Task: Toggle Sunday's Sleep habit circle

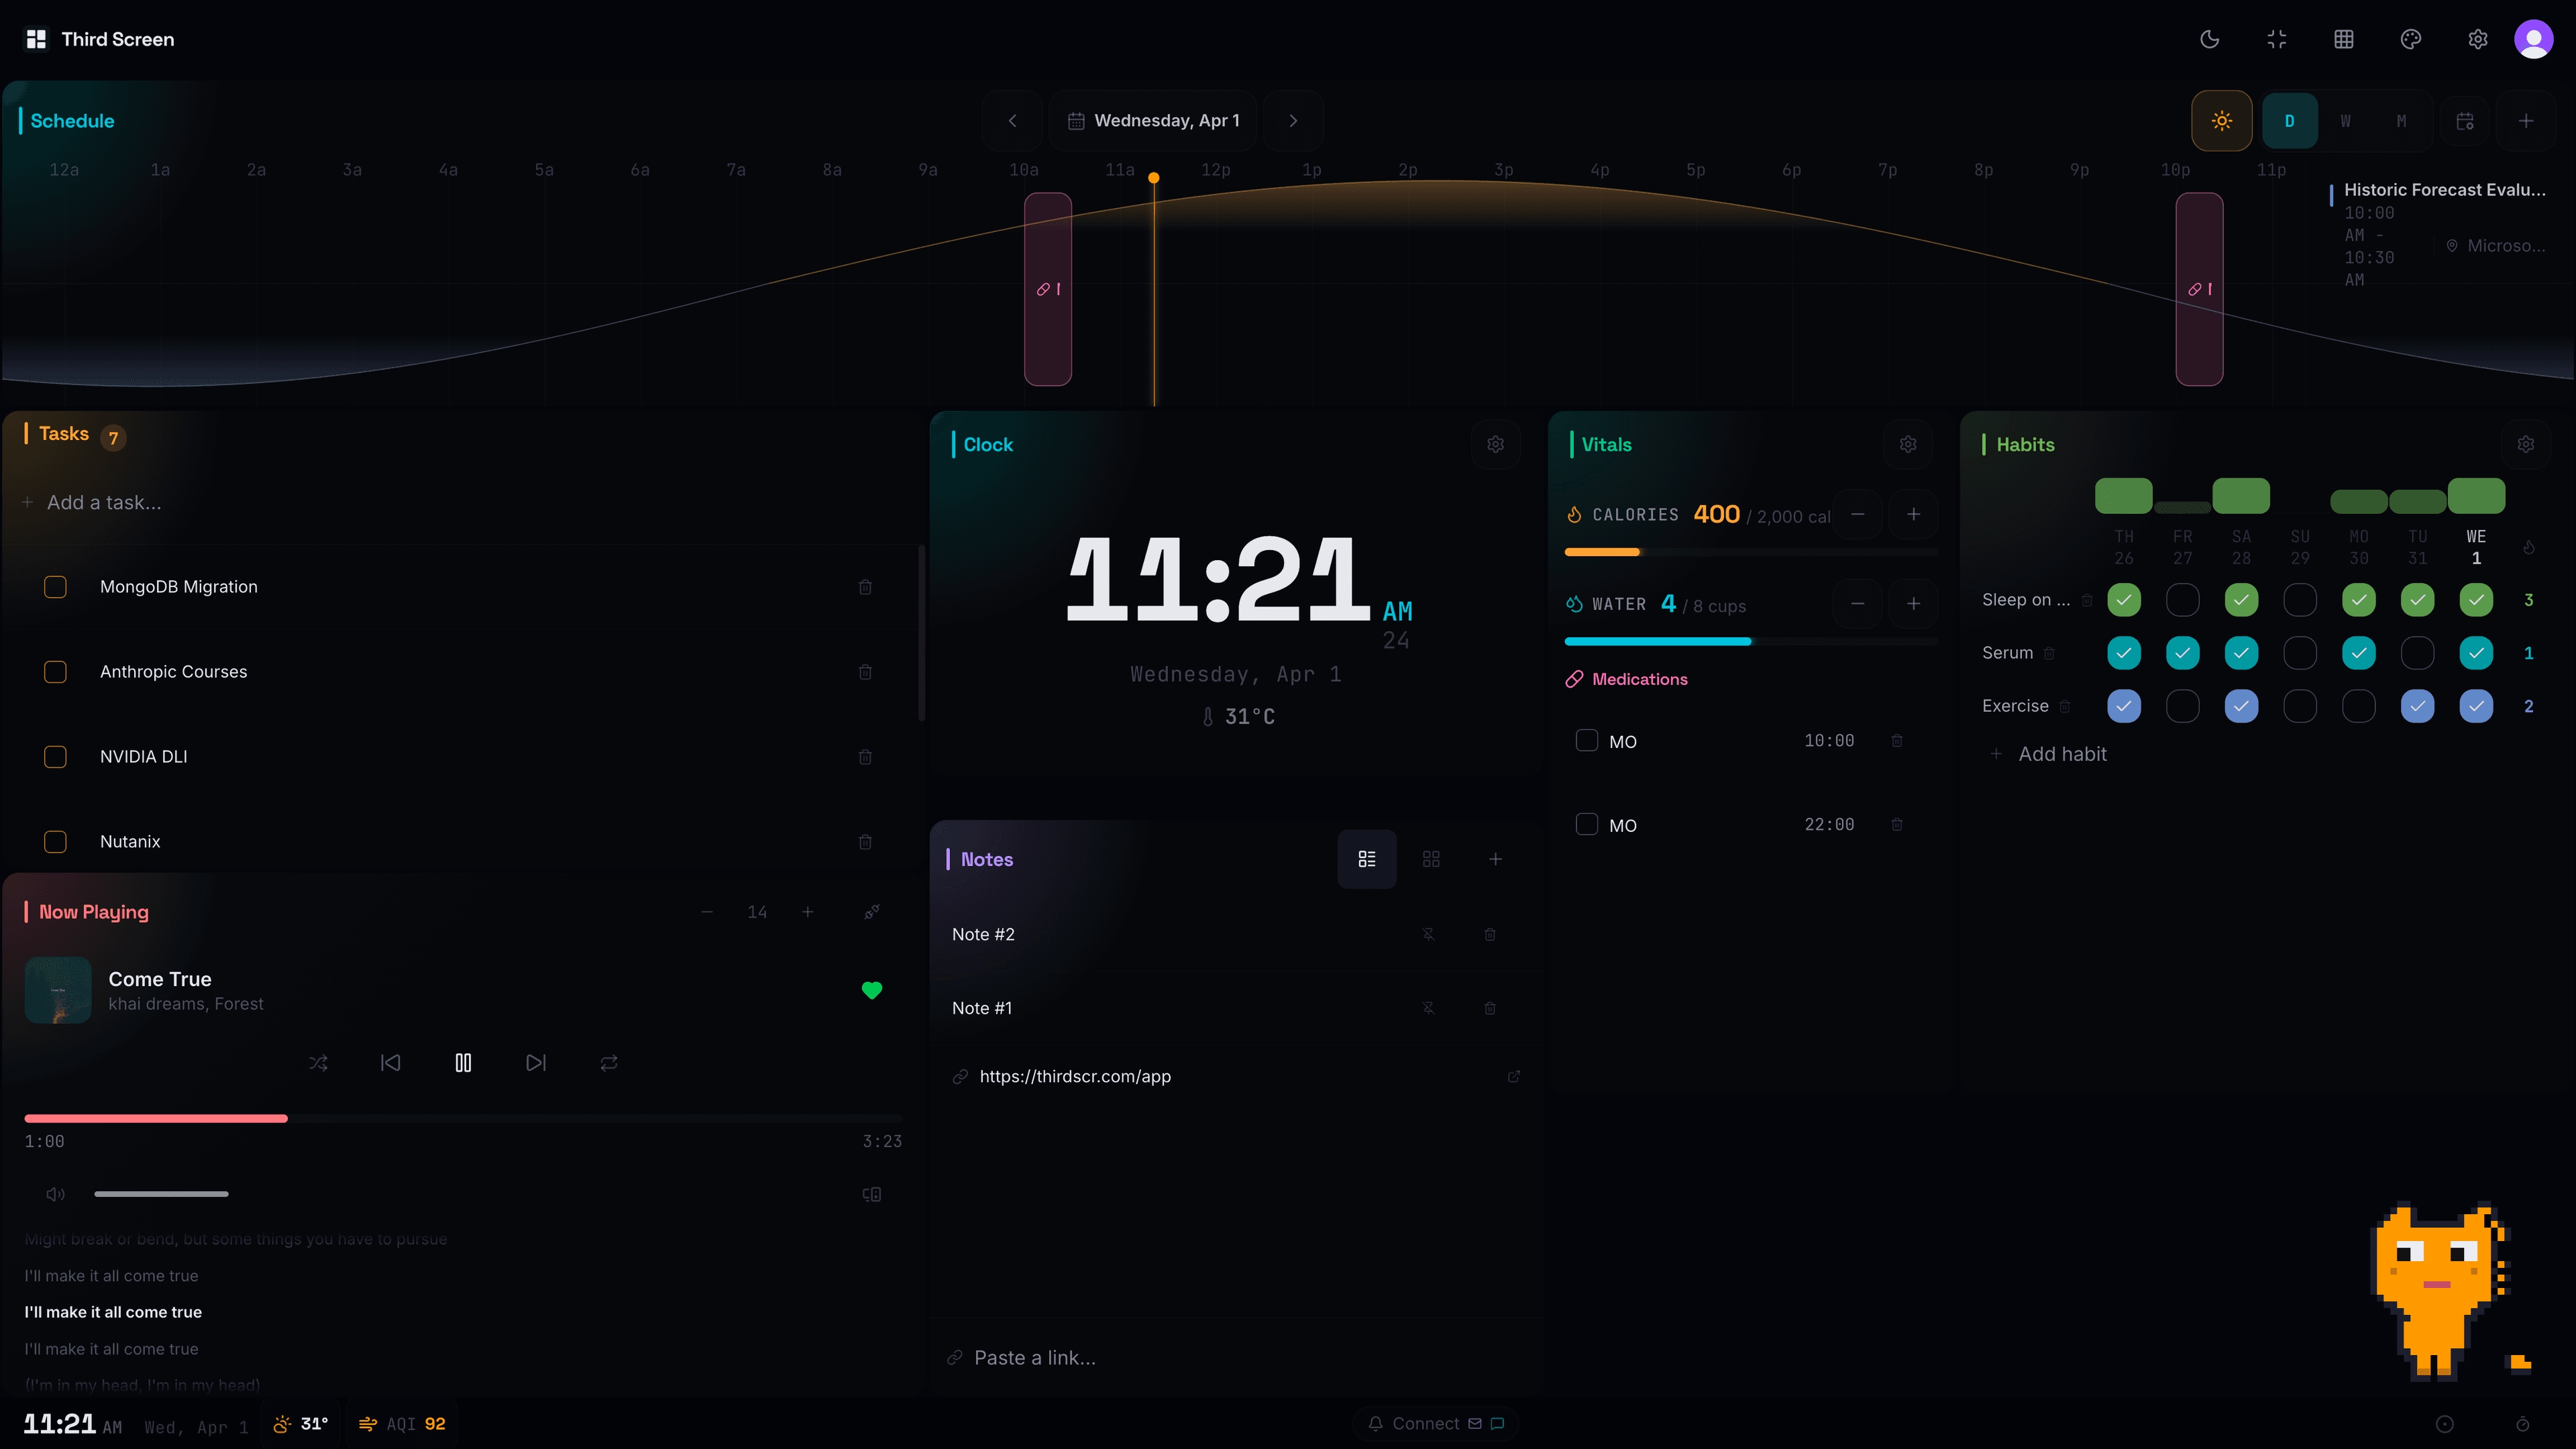Action: coord(2300,600)
